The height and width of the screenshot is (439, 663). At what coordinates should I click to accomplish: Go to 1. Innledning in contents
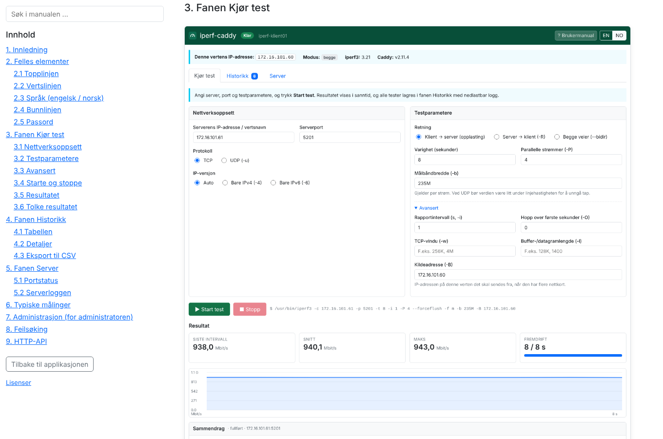tap(27, 50)
